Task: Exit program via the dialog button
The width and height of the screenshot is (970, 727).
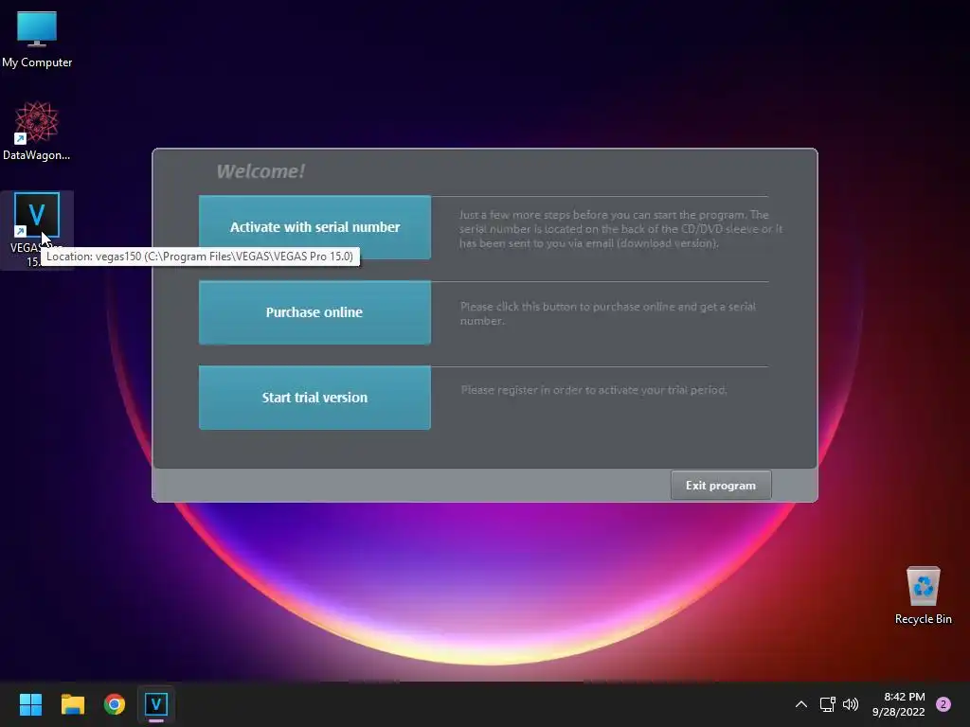Action: [721, 486]
